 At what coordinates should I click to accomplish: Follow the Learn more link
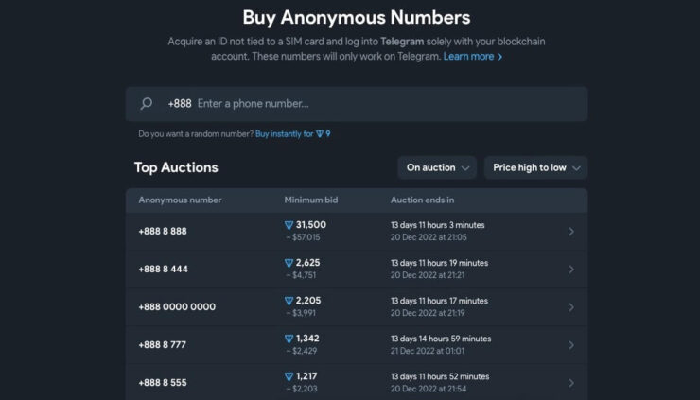tap(472, 57)
